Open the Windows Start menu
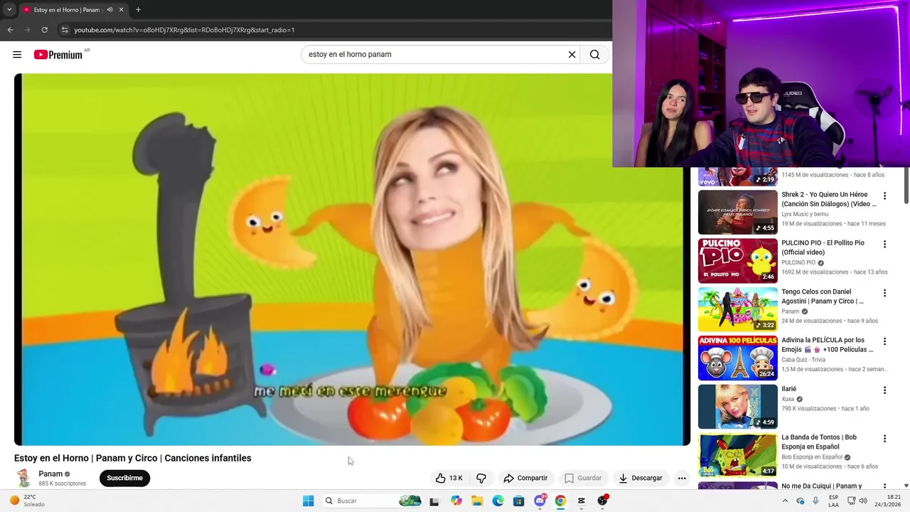 click(308, 501)
